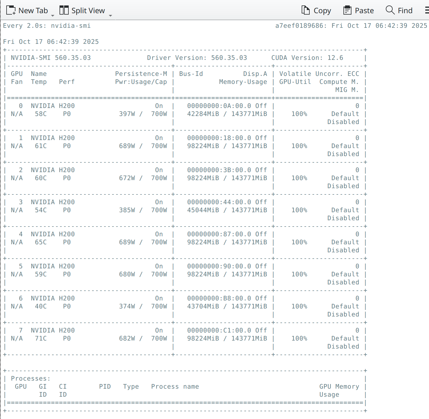Screen dimensions: 429x419
Task: Click bus ID '00000000:18:00.0'
Action: click(219, 138)
